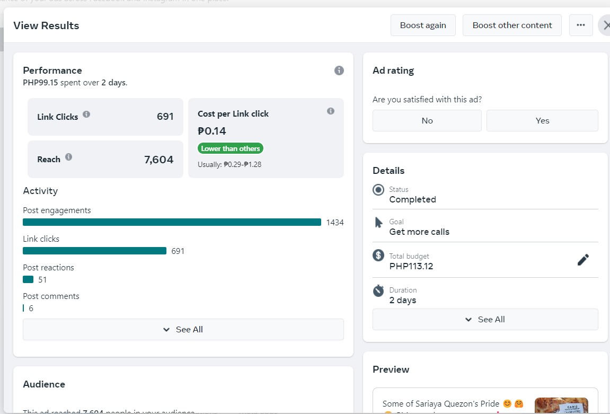Click the Goal cursor icon
610x414 pixels.
coord(378,222)
